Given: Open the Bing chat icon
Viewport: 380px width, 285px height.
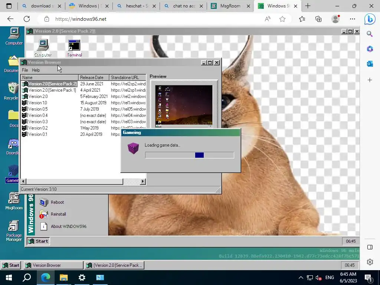Looking at the screenshot, I should [370, 19].
